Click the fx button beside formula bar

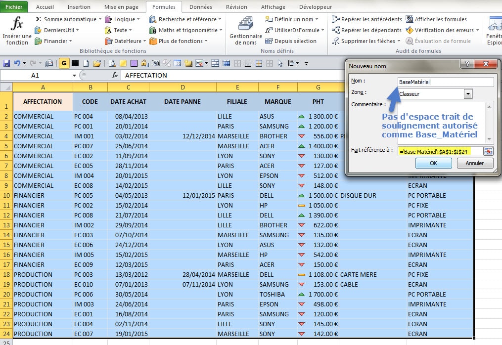(115, 75)
